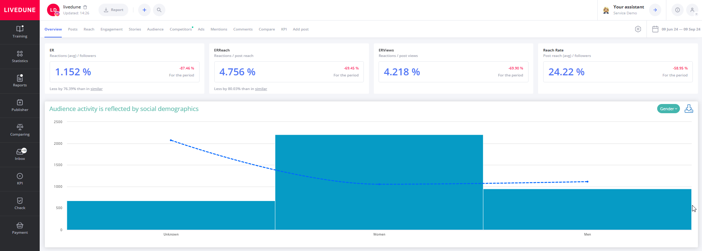The image size is (702, 251).
Task: Switch to the Competitors tab
Action: pos(180,29)
